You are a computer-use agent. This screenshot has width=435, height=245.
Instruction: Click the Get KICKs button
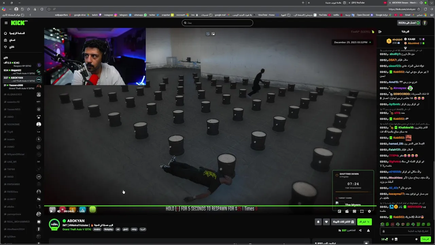point(409,23)
